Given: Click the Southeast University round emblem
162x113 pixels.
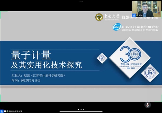Looking at the screenshot, I should click(x=99, y=17).
